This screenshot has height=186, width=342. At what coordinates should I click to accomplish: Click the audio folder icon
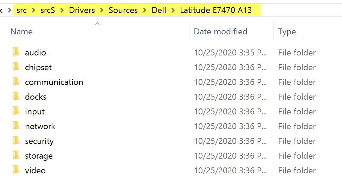pyautogui.click(x=16, y=53)
